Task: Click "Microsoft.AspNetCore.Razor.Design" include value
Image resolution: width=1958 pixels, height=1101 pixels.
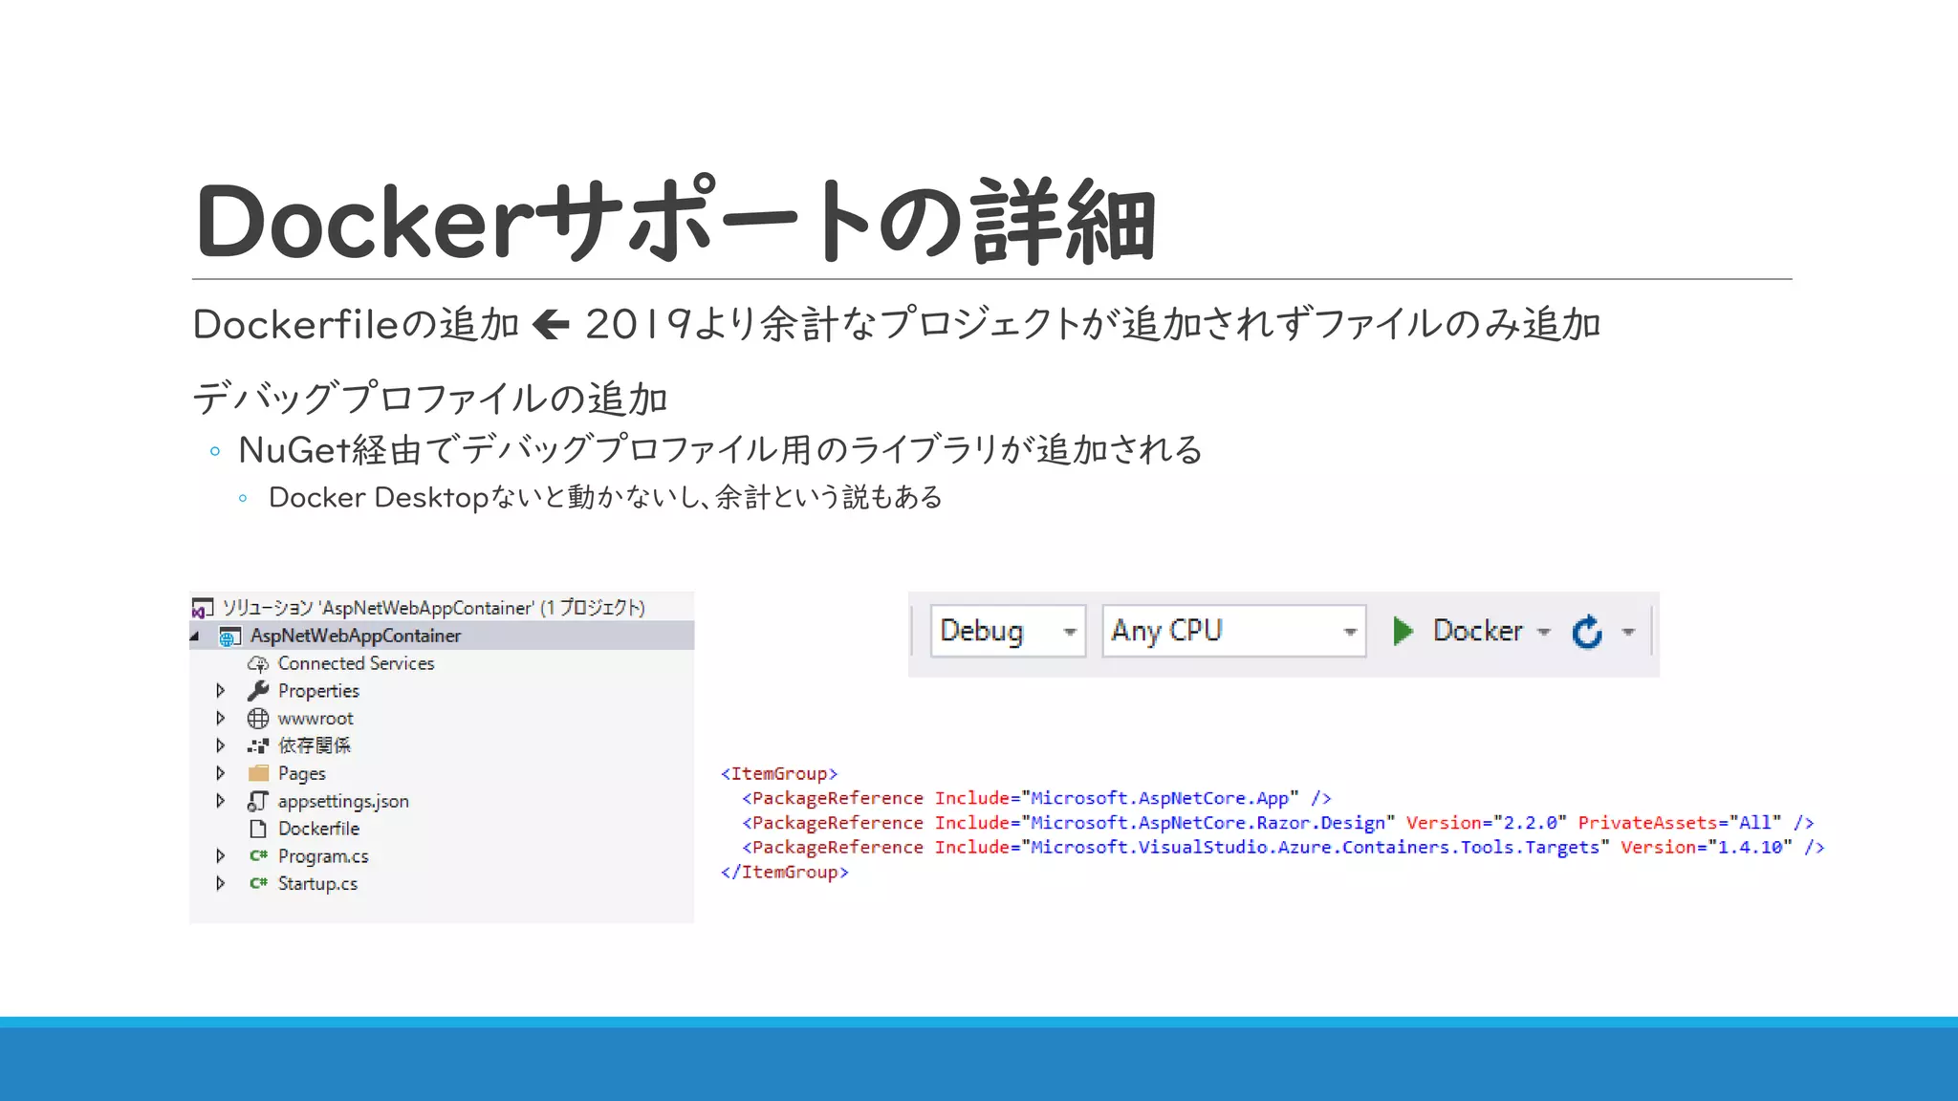Action: pos(1208,823)
